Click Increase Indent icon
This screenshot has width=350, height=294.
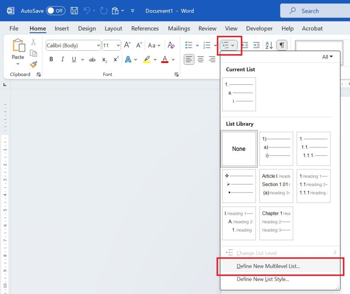(256, 45)
